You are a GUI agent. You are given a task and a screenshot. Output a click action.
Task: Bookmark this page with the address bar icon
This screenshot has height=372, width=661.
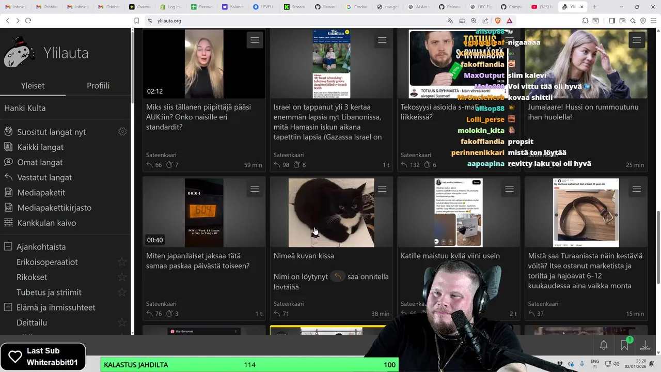[136, 21]
